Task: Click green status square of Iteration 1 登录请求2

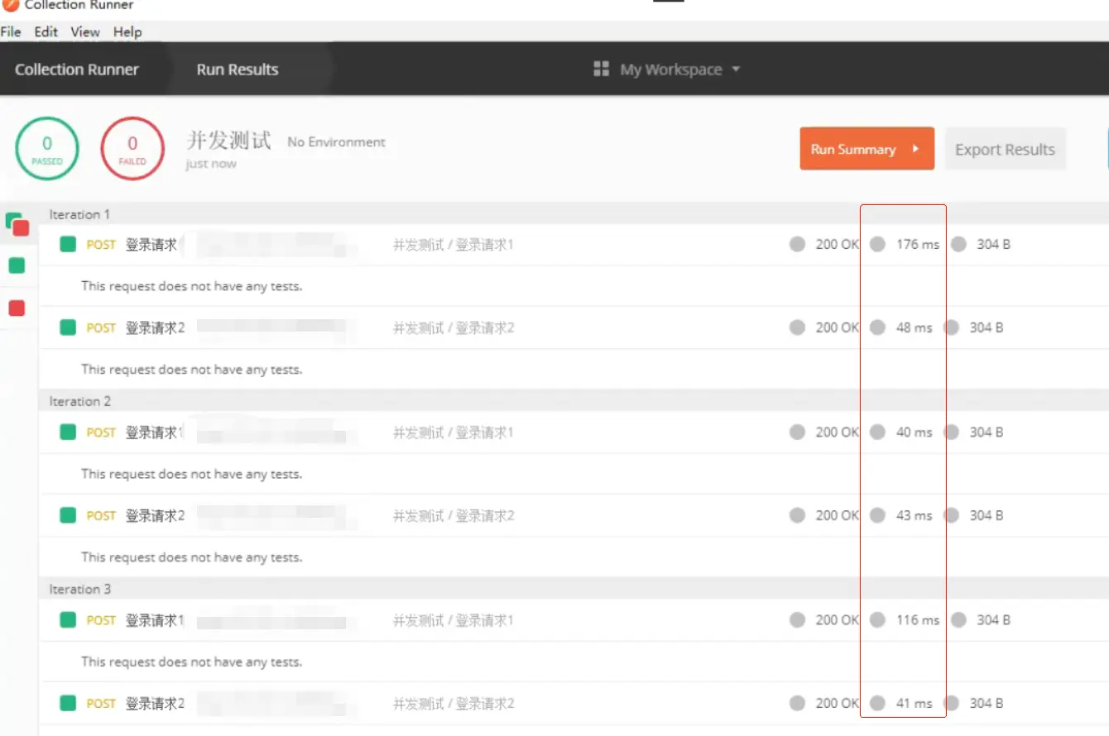Action: pos(68,327)
